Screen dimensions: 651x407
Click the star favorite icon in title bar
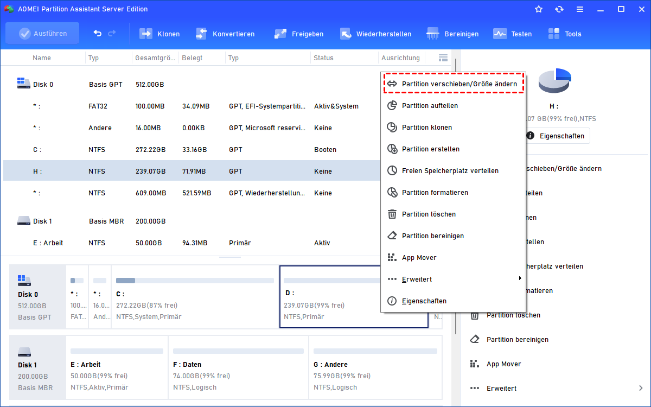(x=539, y=9)
